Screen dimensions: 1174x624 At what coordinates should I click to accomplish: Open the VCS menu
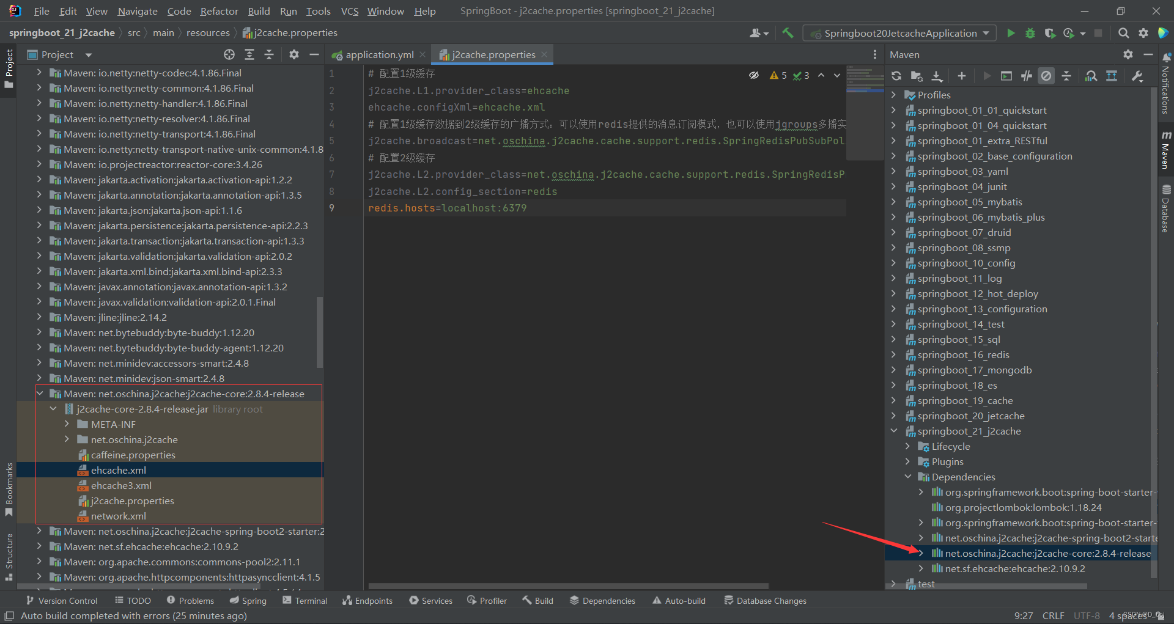pos(350,11)
